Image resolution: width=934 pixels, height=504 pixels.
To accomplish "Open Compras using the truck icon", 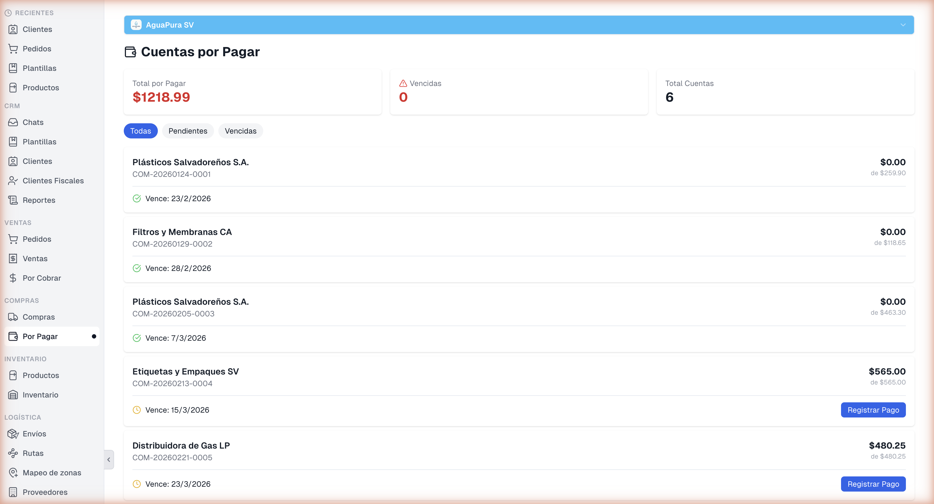I will pos(14,317).
